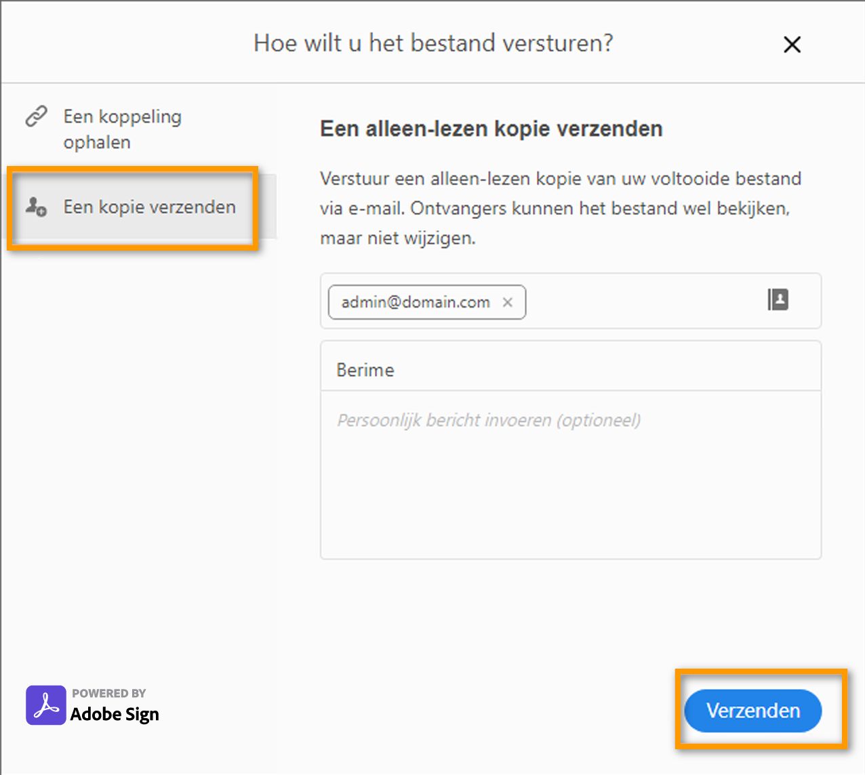Click the Verzenden button
Viewport: 865px width, 775px height.
pyautogui.click(x=752, y=711)
